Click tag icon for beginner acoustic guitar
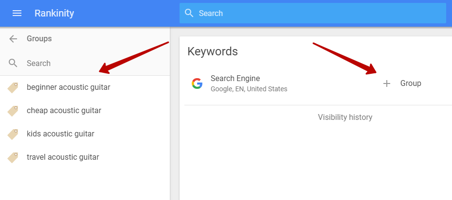This screenshot has height=200, width=452. tap(13, 87)
